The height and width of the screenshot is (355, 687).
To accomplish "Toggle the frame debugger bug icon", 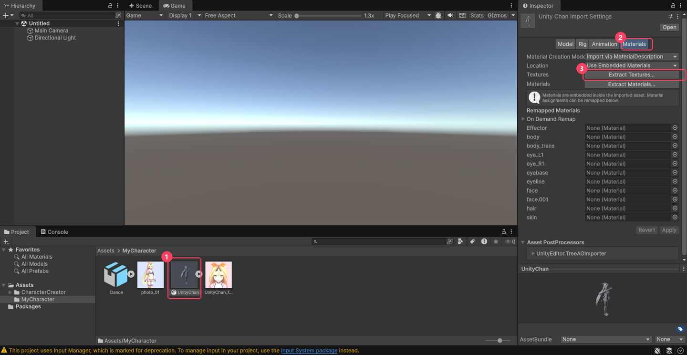I will coord(438,15).
